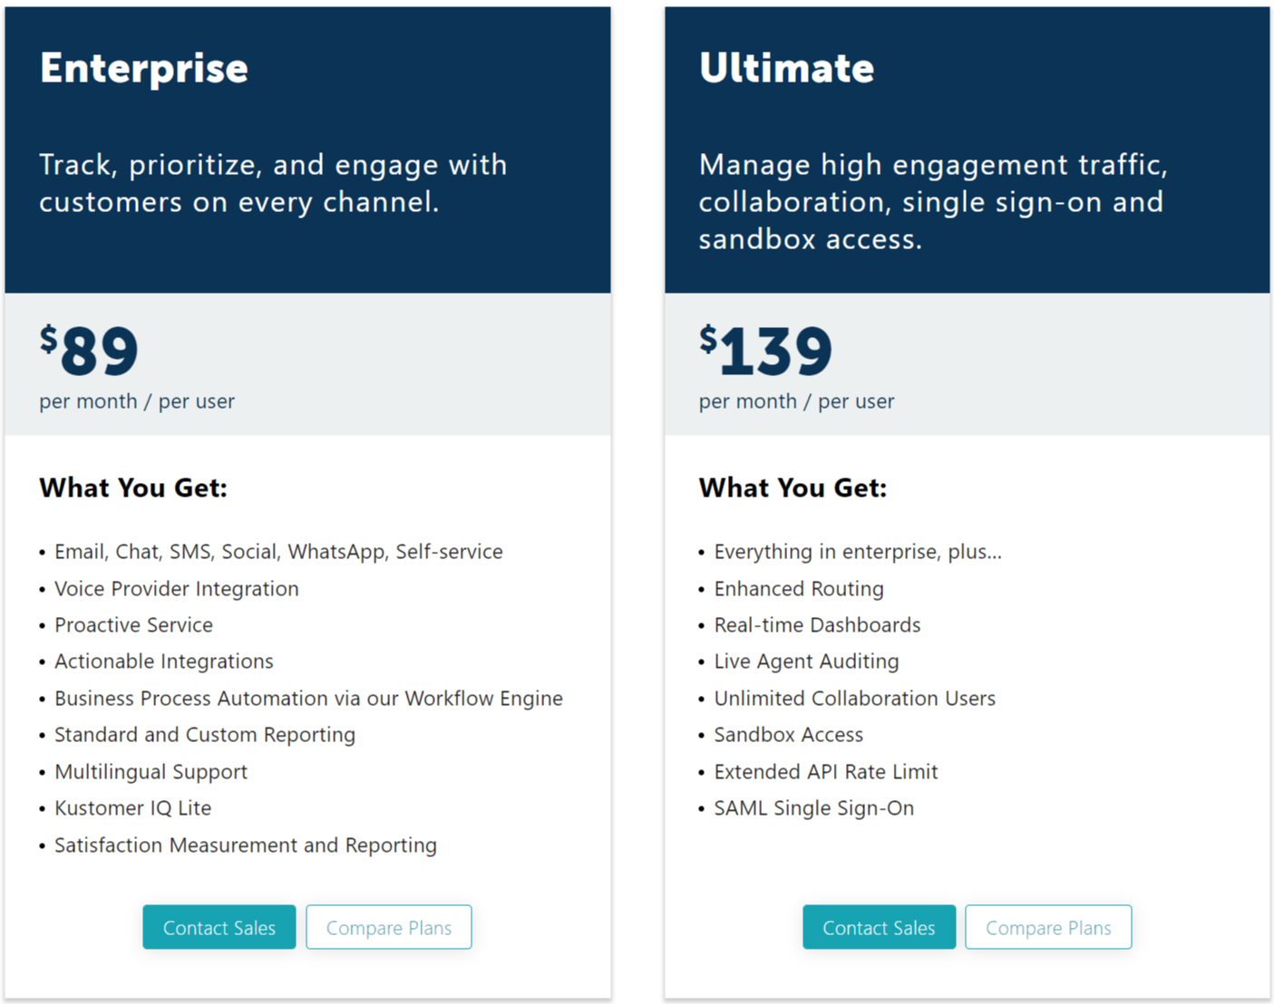Click Satisfaction Measurement and Reporting item
This screenshot has width=1274, height=1004.
coord(246,845)
